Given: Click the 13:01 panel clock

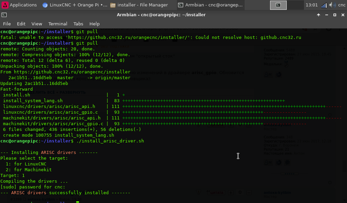Looking at the screenshot, I should click(311, 5).
